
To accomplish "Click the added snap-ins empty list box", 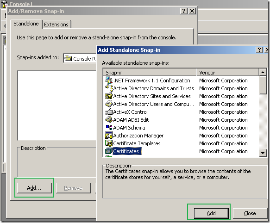I will pyautogui.click(x=57, y=105).
